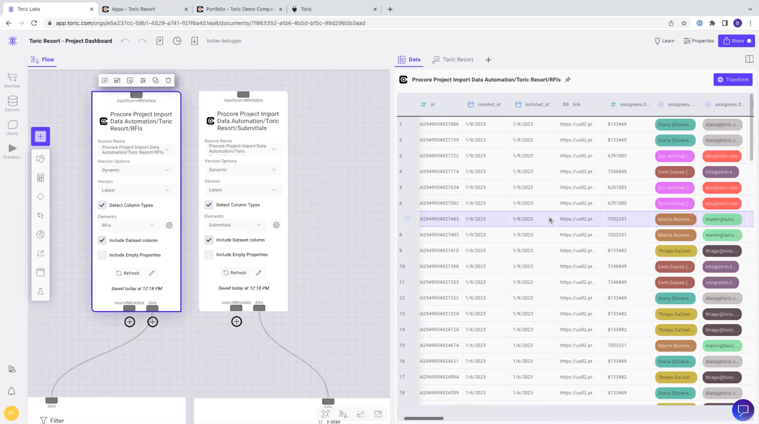
Task: Open the Properties panel
Action: pyautogui.click(x=699, y=41)
